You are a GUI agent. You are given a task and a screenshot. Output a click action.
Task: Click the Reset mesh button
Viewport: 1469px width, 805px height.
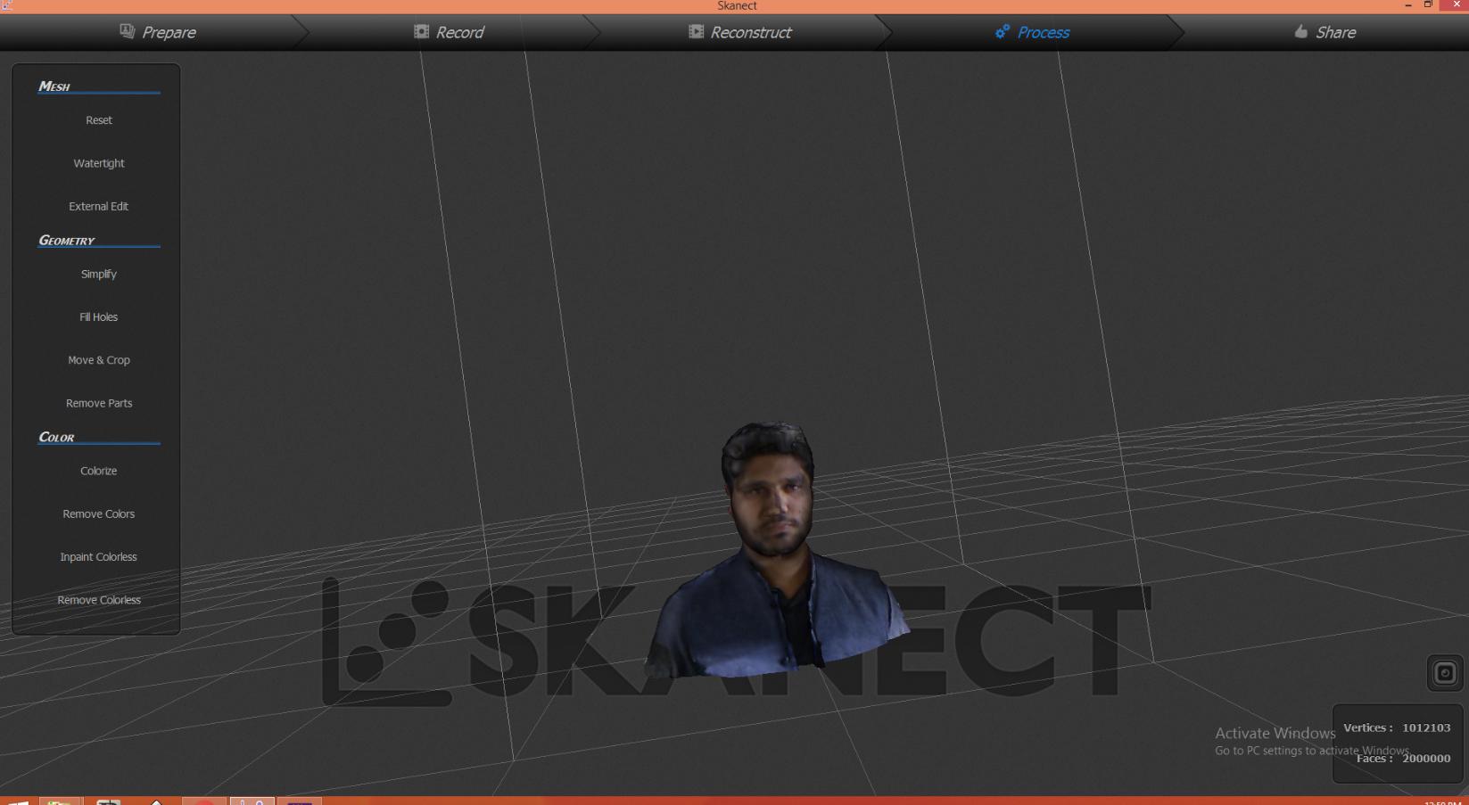tap(99, 120)
